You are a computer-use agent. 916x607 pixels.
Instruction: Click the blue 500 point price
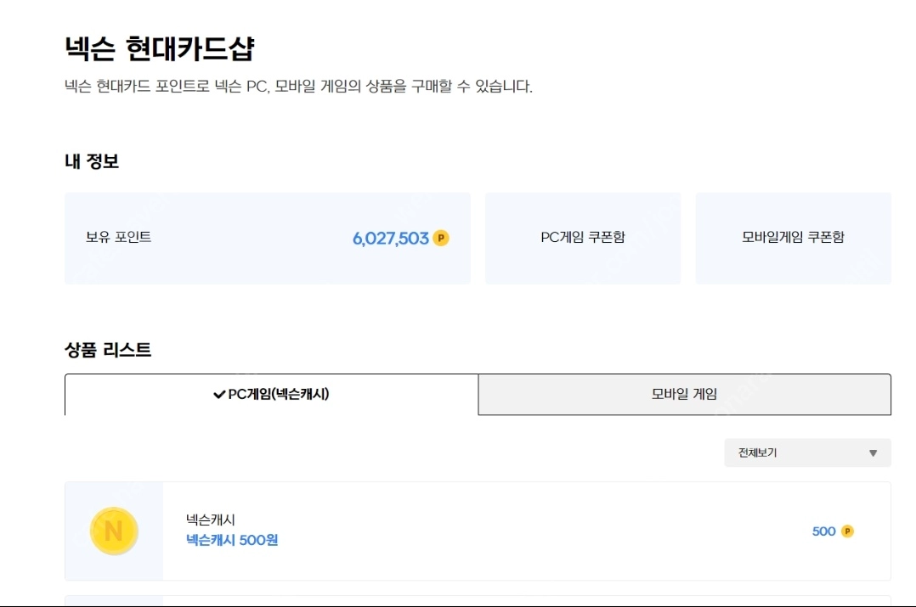click(823, 531)
